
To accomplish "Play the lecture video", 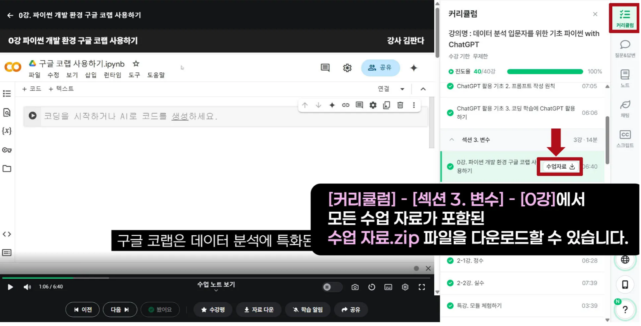I will pos(10,287).
